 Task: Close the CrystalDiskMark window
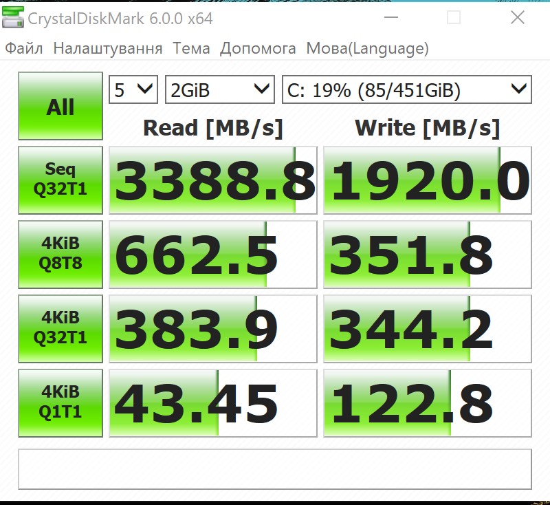tap(518, 17)
